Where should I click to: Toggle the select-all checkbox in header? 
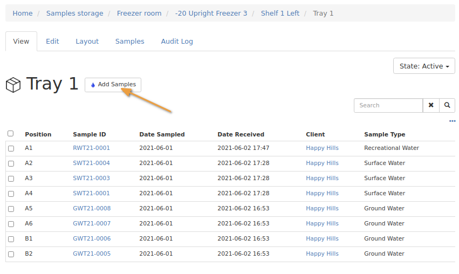pyautogui.click(x=11, y=134)
